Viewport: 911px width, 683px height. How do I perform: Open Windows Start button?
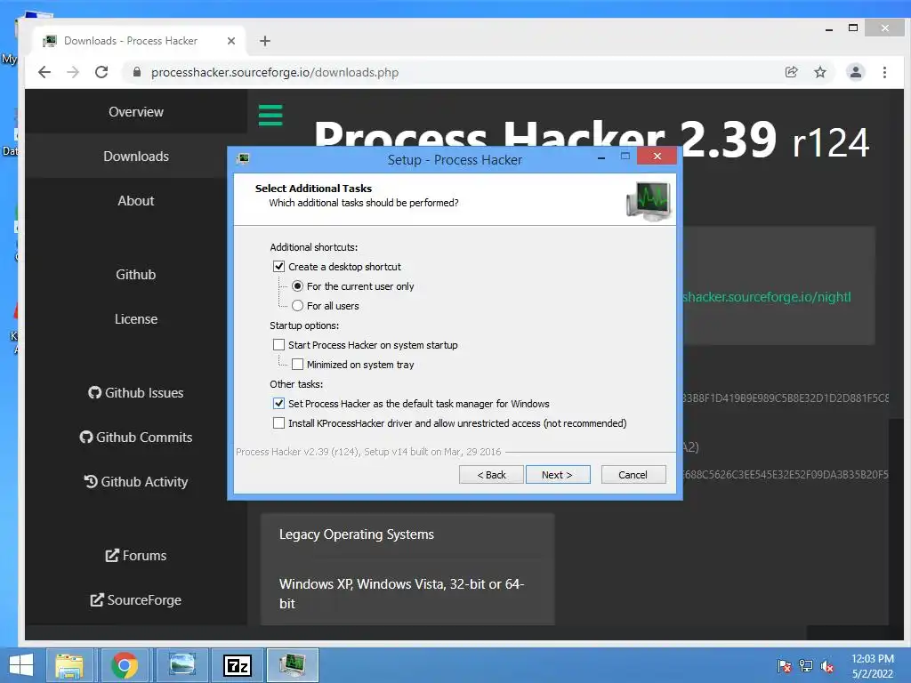(21, 665)
